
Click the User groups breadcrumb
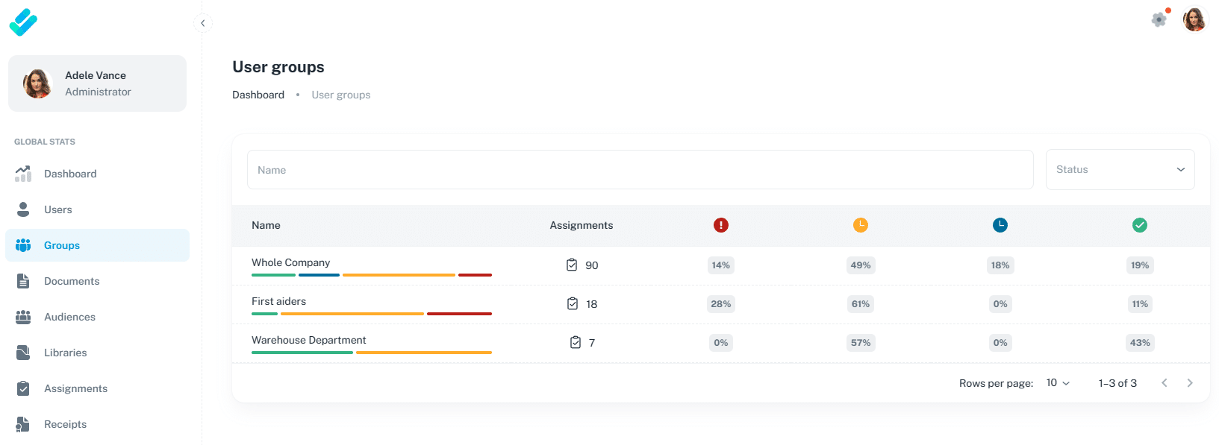point(341,95)
